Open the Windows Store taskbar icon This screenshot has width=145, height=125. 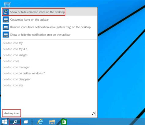tap(64, 122)
